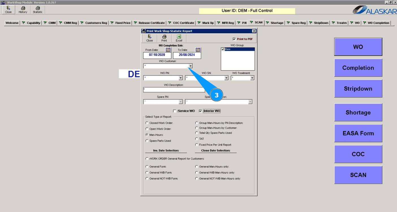397x212 pixels.
Task: Switch to the Welcome tab
Action: coord(12,23)
